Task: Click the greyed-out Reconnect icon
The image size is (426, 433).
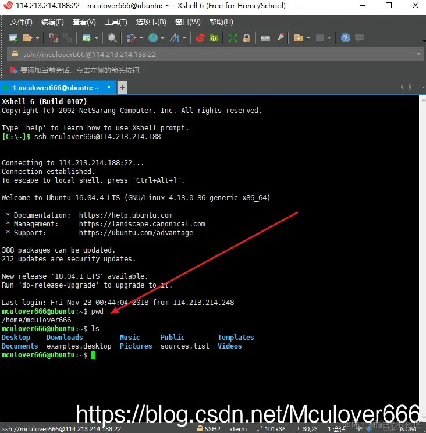Action: (68, 38)
